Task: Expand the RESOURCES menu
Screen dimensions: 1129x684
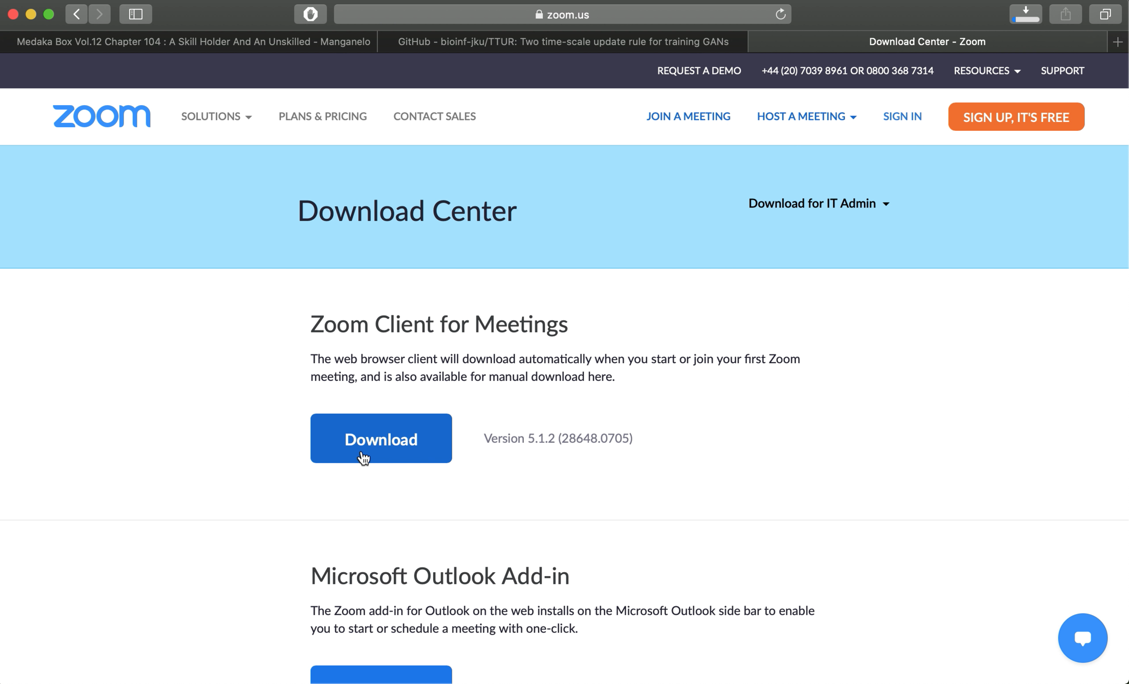Action: [x=986, y=70]
